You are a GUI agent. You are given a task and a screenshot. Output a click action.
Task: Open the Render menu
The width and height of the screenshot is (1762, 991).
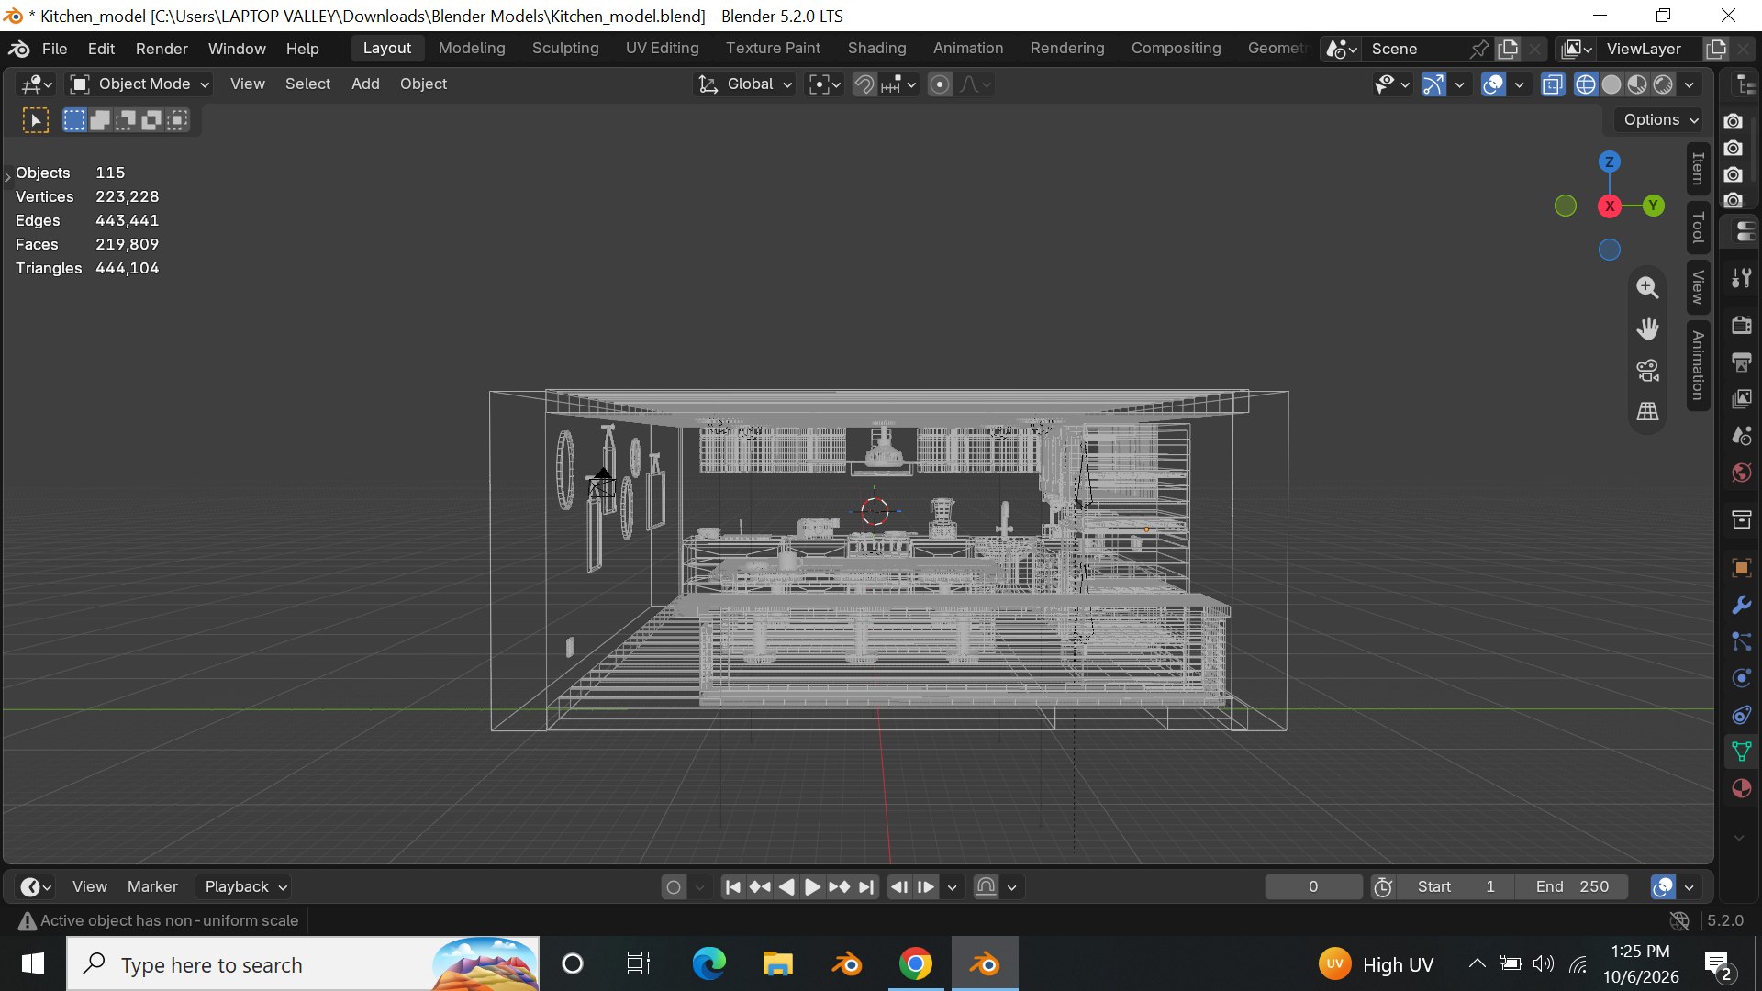[162, 49]
